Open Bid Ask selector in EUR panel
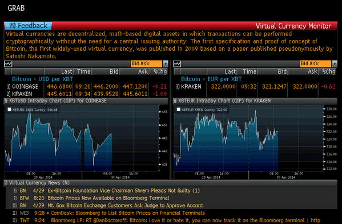The height and width of the screenshot is (224, 342). click(315, 63)
